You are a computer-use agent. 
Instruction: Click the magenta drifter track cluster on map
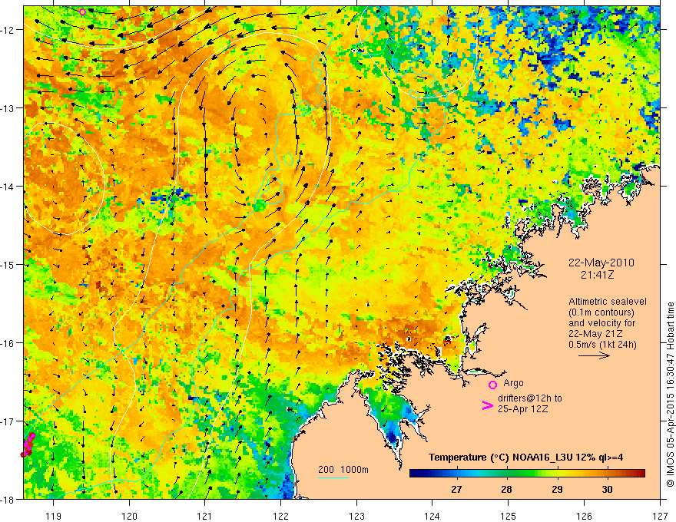pos(28,445)
